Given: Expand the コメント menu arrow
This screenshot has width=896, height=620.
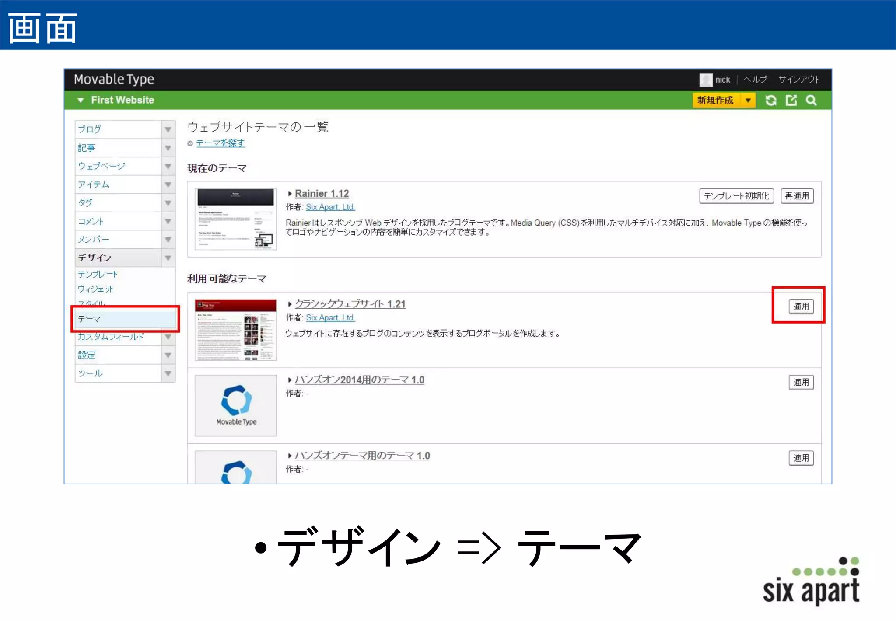Looking at the screenshot, I should click(168, 222).
